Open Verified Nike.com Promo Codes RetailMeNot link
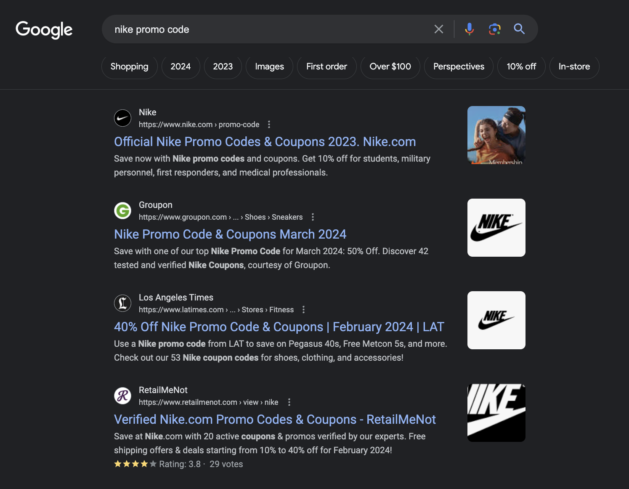Image resolution: width=629 pixels, height=489 pixels. [x=275, y=420]
